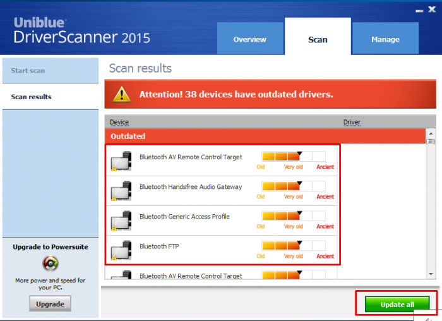Click the Upgrade to Powersuite heading
This screenshot has width=442, height=321.
(51, 247)
